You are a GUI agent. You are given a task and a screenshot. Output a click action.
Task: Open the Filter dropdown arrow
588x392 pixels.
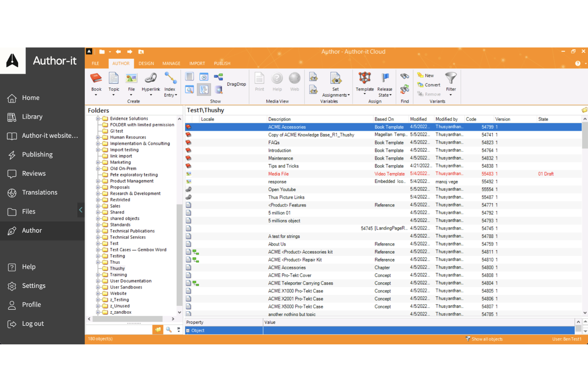pos(451,95)
